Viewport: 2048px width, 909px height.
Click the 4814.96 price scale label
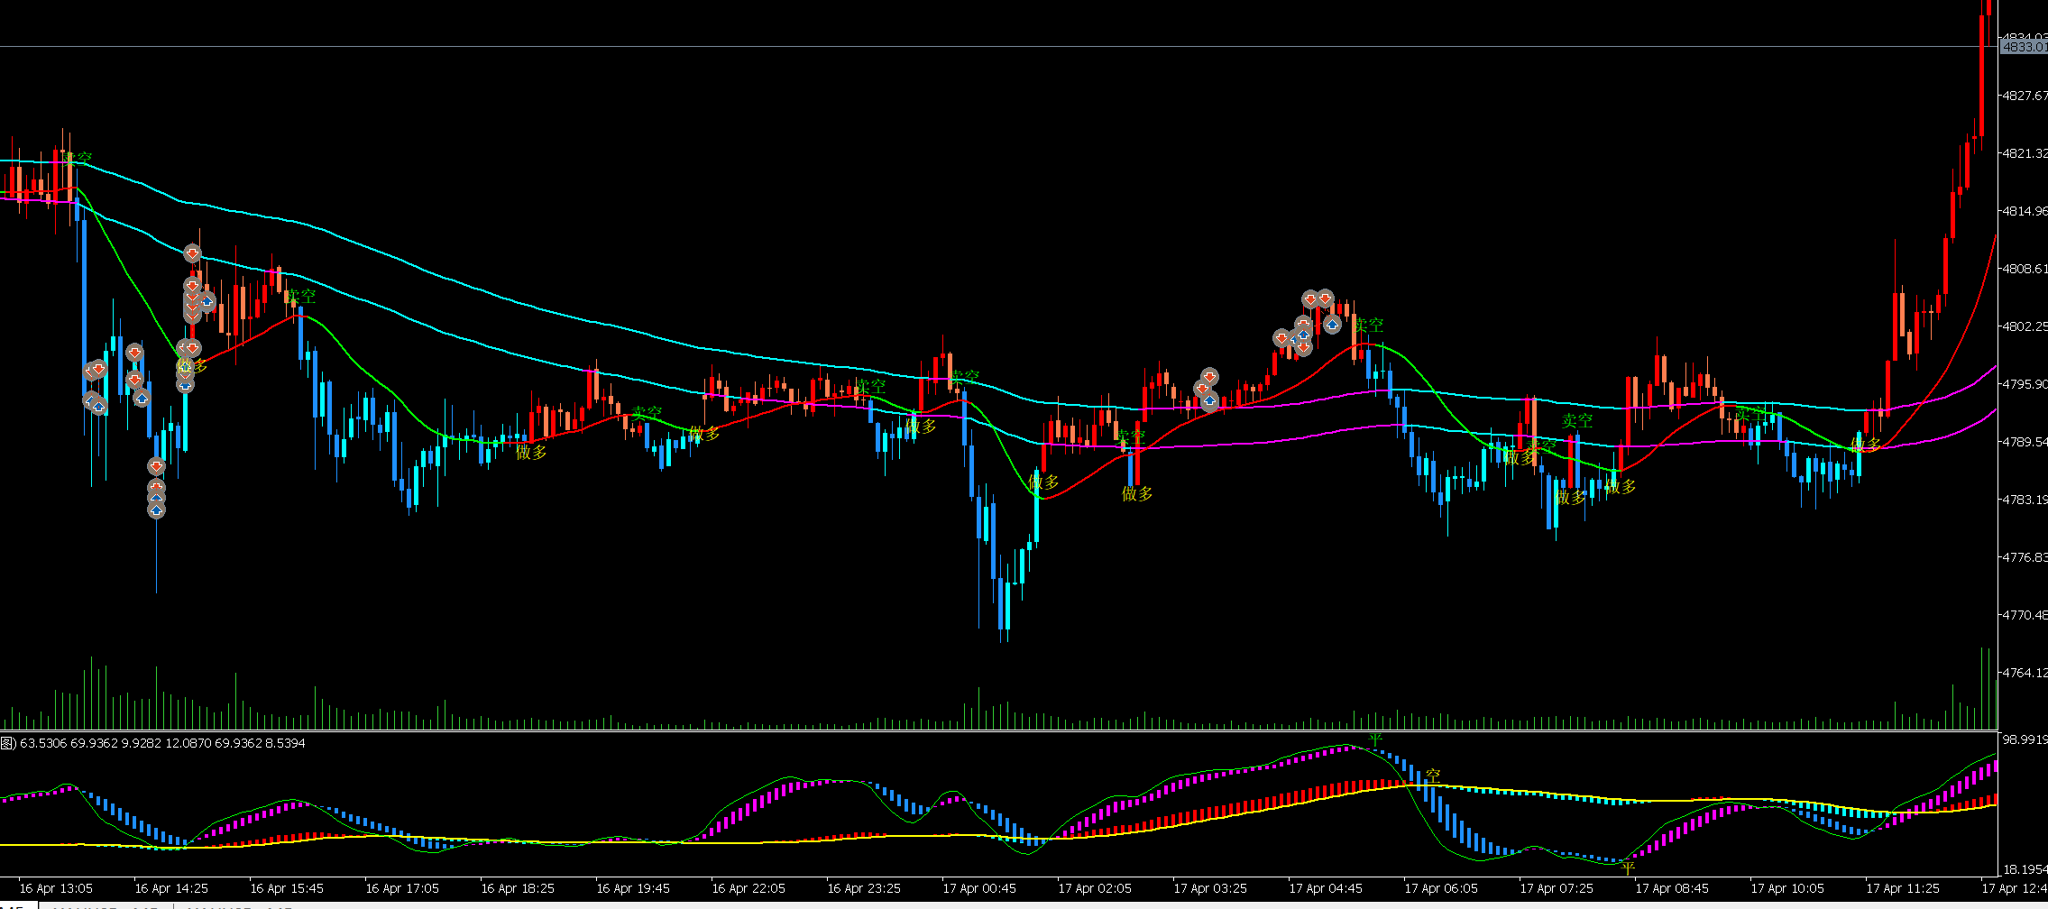(x=2025, y=211)
